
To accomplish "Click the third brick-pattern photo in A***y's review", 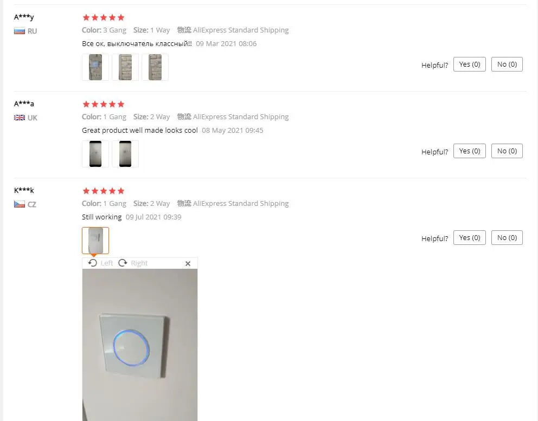I will pyautogui.click(x=156, y=67).
